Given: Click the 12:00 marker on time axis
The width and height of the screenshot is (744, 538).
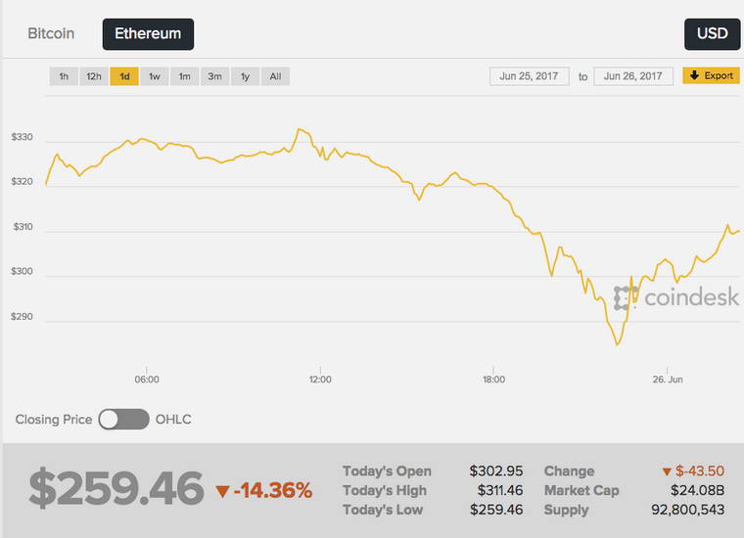Looking at the screenshot, I should click(x=320, y=380).
